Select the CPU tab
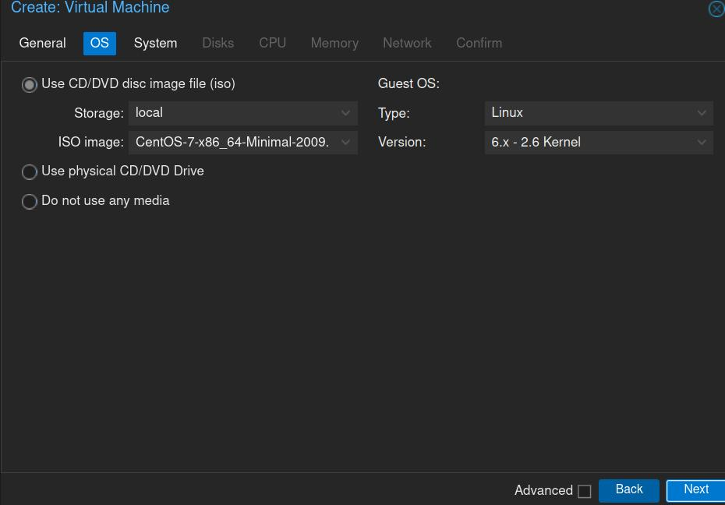Viewport: 725px width, 505px height. pyautogui.click(x=272, y=44)
